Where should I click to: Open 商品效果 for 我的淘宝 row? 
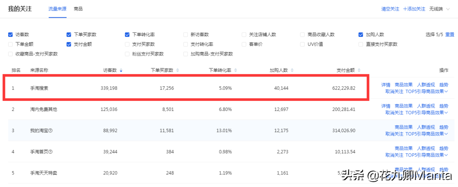(x=404, y=127)
